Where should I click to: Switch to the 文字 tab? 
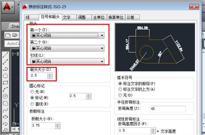(69, 17)
